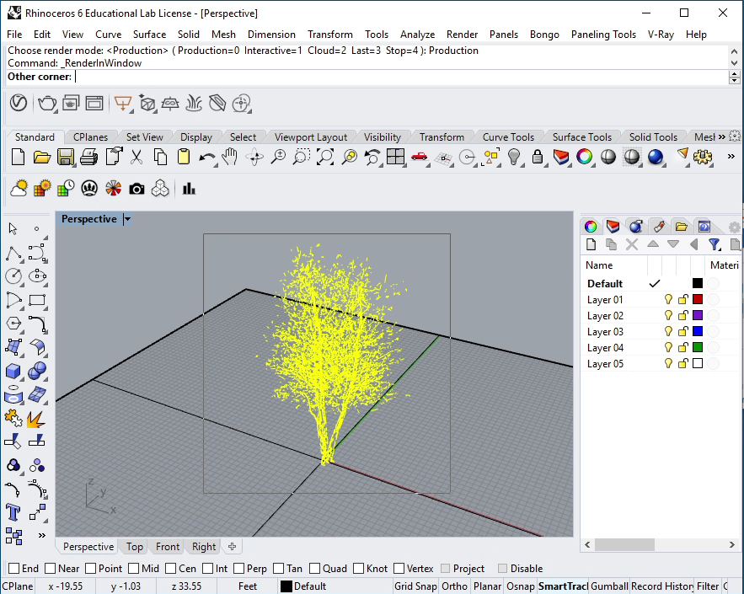Enable the End osnap checkbox
744x594 pixels.
(13, 569)
